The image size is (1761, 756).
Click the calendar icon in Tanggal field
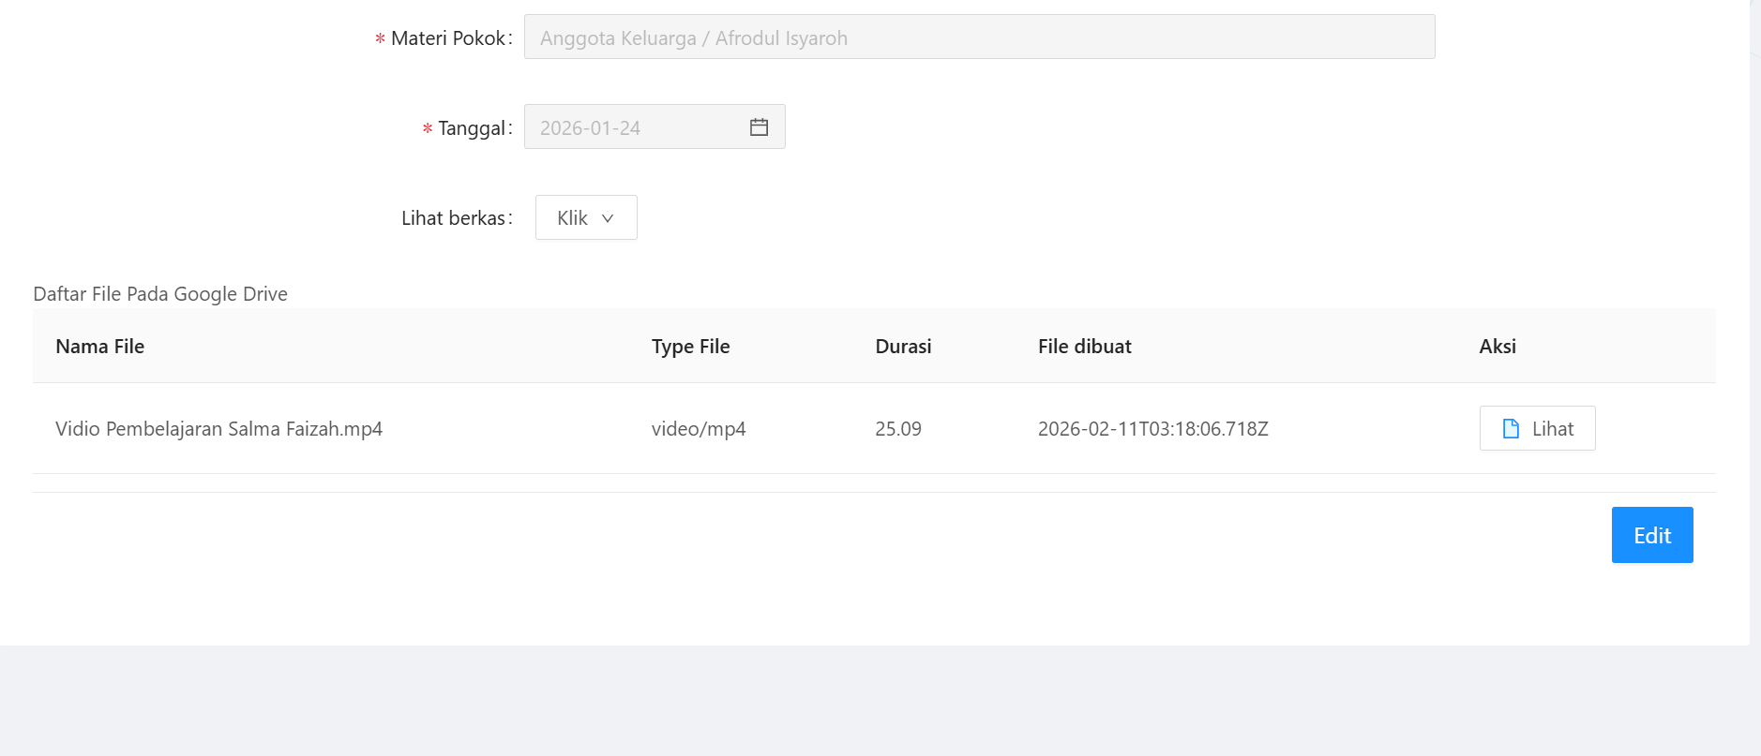[759, 127]
